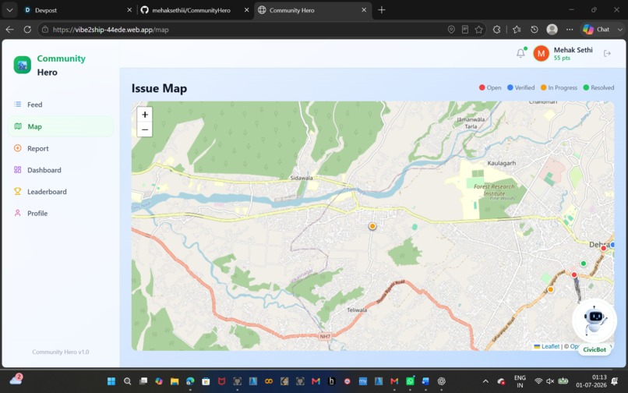Select the Map sidebar item
The height and width of the screenshot is (393, 628).
(x=60, y=126)
